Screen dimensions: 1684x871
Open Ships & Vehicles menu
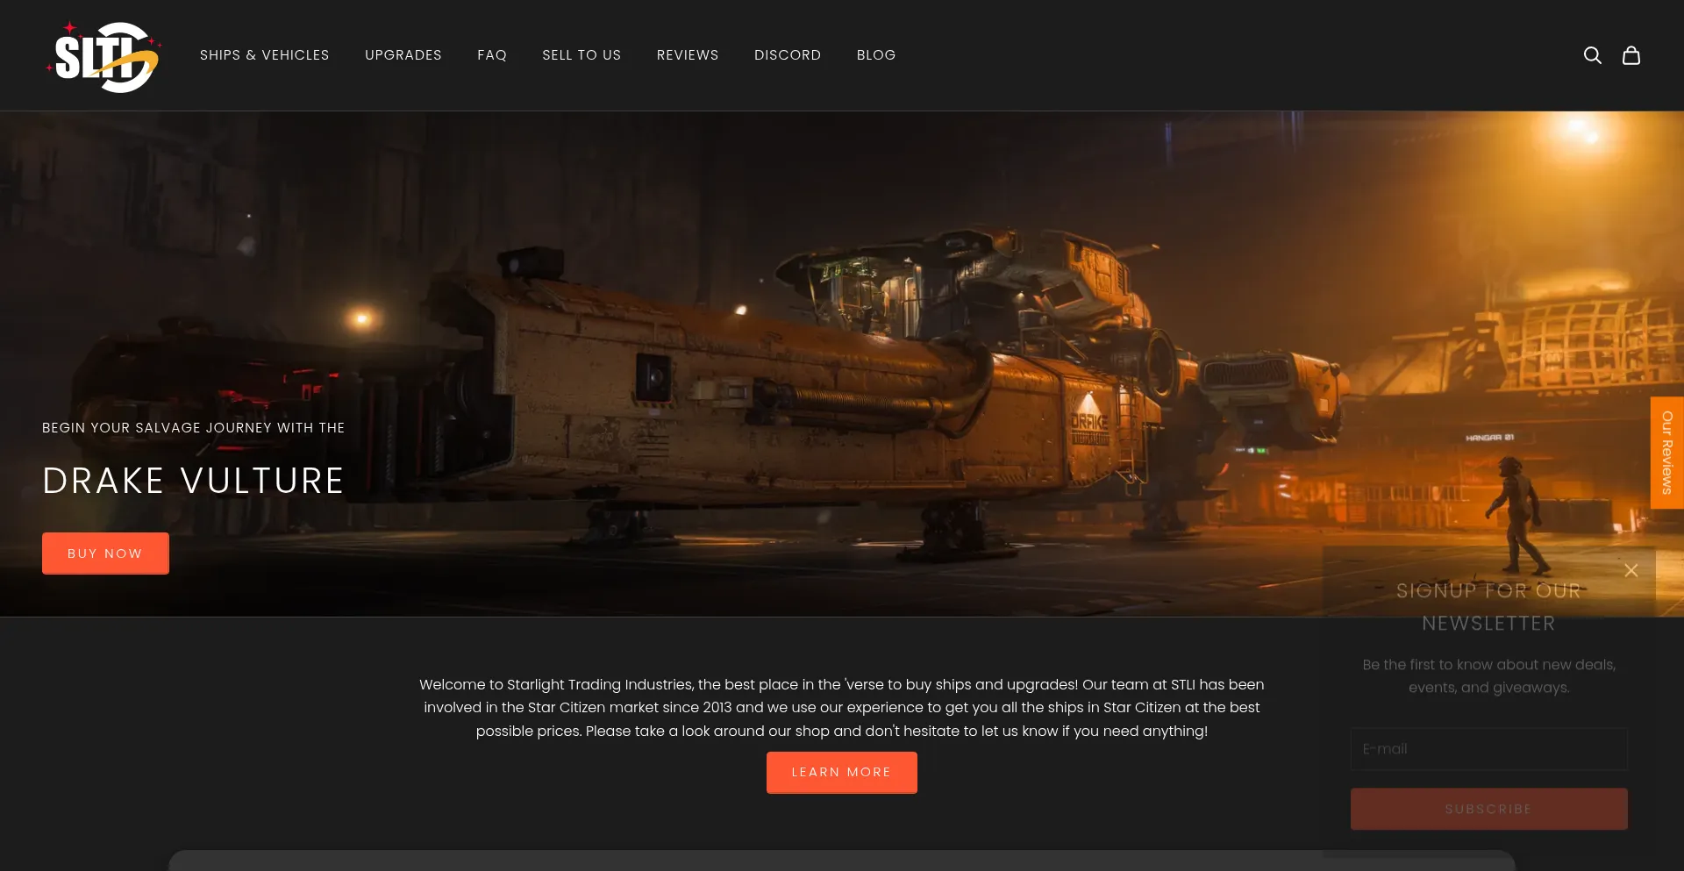(264, 55)
